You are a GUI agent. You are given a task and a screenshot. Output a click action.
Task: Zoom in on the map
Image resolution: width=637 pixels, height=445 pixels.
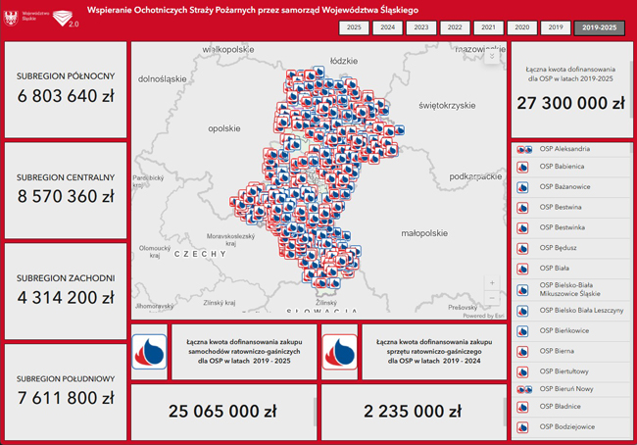pos(492,283)
